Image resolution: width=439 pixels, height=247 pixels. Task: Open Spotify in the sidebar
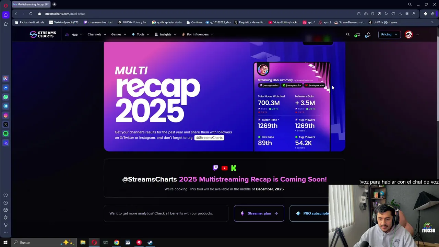point(5,134)
